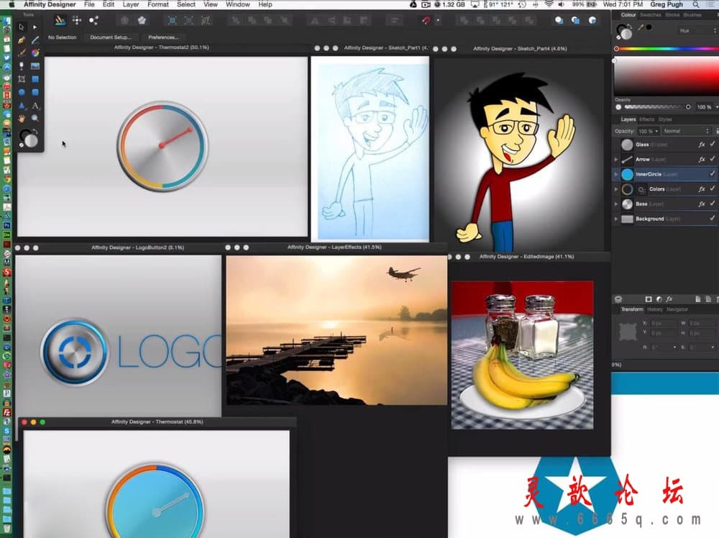719x538 pixels.
Task: Expand the Colors layer
Action: (616, 189)
